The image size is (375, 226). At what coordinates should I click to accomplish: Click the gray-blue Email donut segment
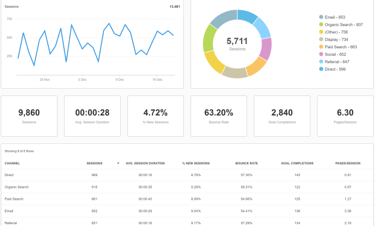(224, 18)
